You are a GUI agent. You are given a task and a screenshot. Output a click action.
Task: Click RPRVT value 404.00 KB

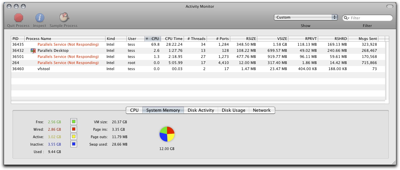(x=306, y=69)
